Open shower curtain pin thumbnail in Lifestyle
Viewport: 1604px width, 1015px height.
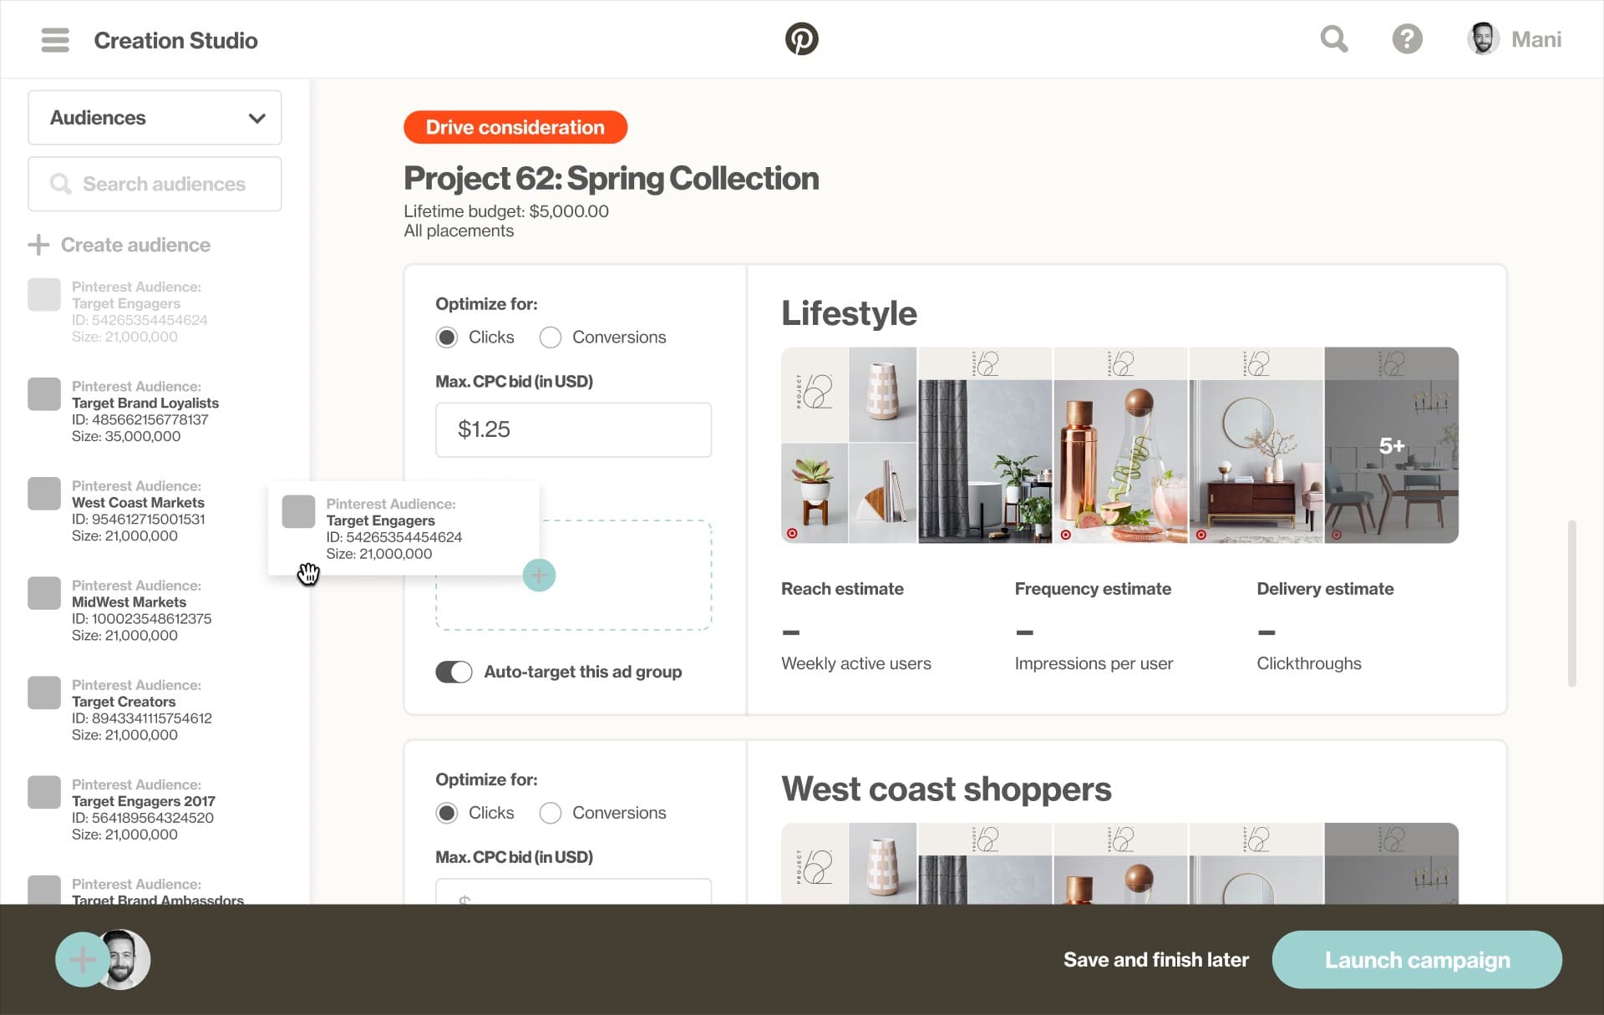pyautogui.click(x=985, y=445)
